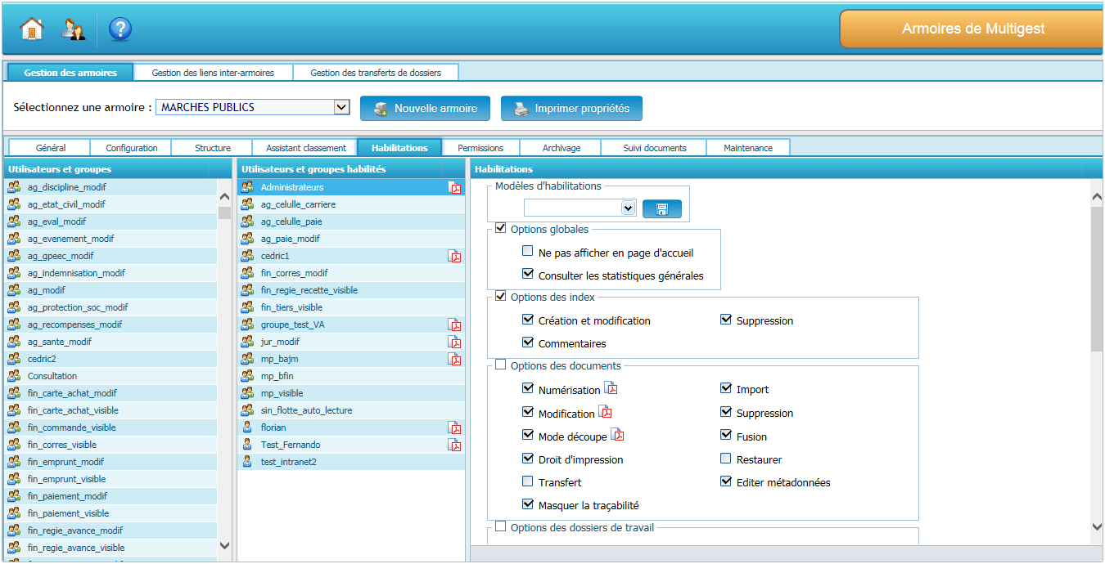
Task: Switch to the Permissions tab
Action: tap(480, 148)
